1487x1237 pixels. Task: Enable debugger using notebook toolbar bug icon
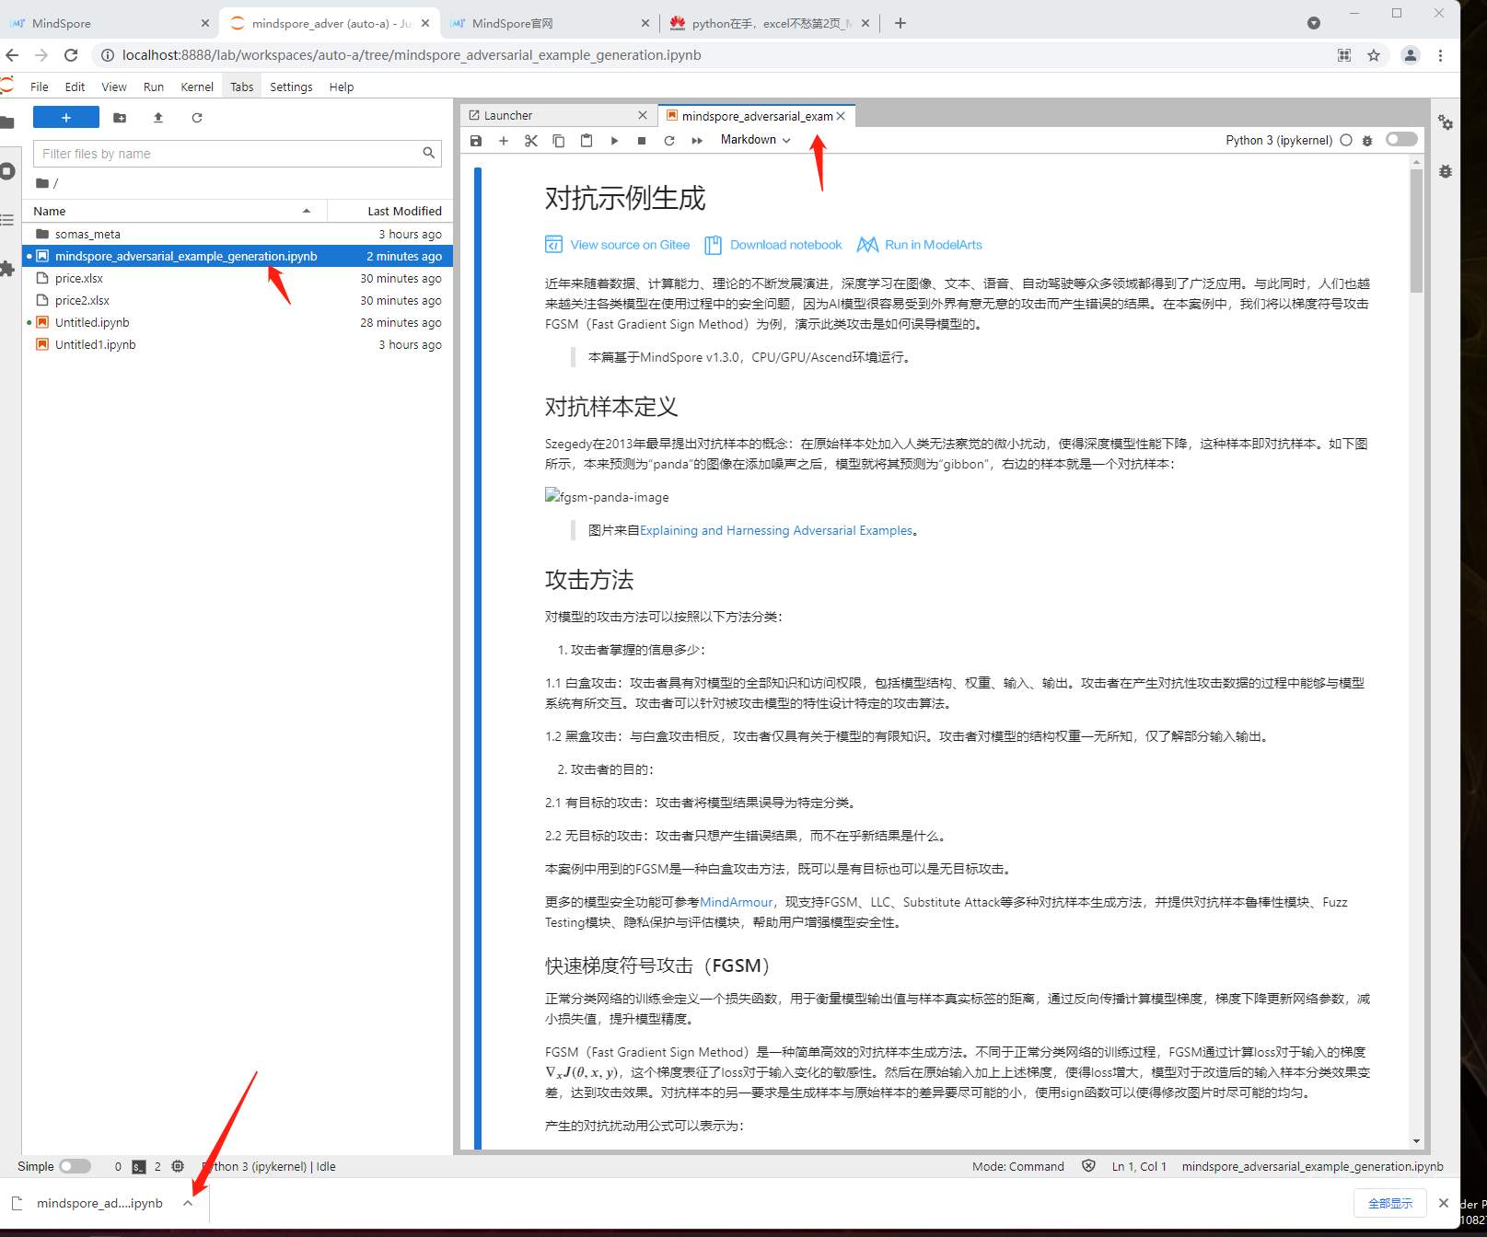tap(1367, 141)
